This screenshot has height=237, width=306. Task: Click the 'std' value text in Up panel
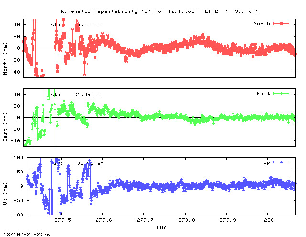click(x=78, y=163)
